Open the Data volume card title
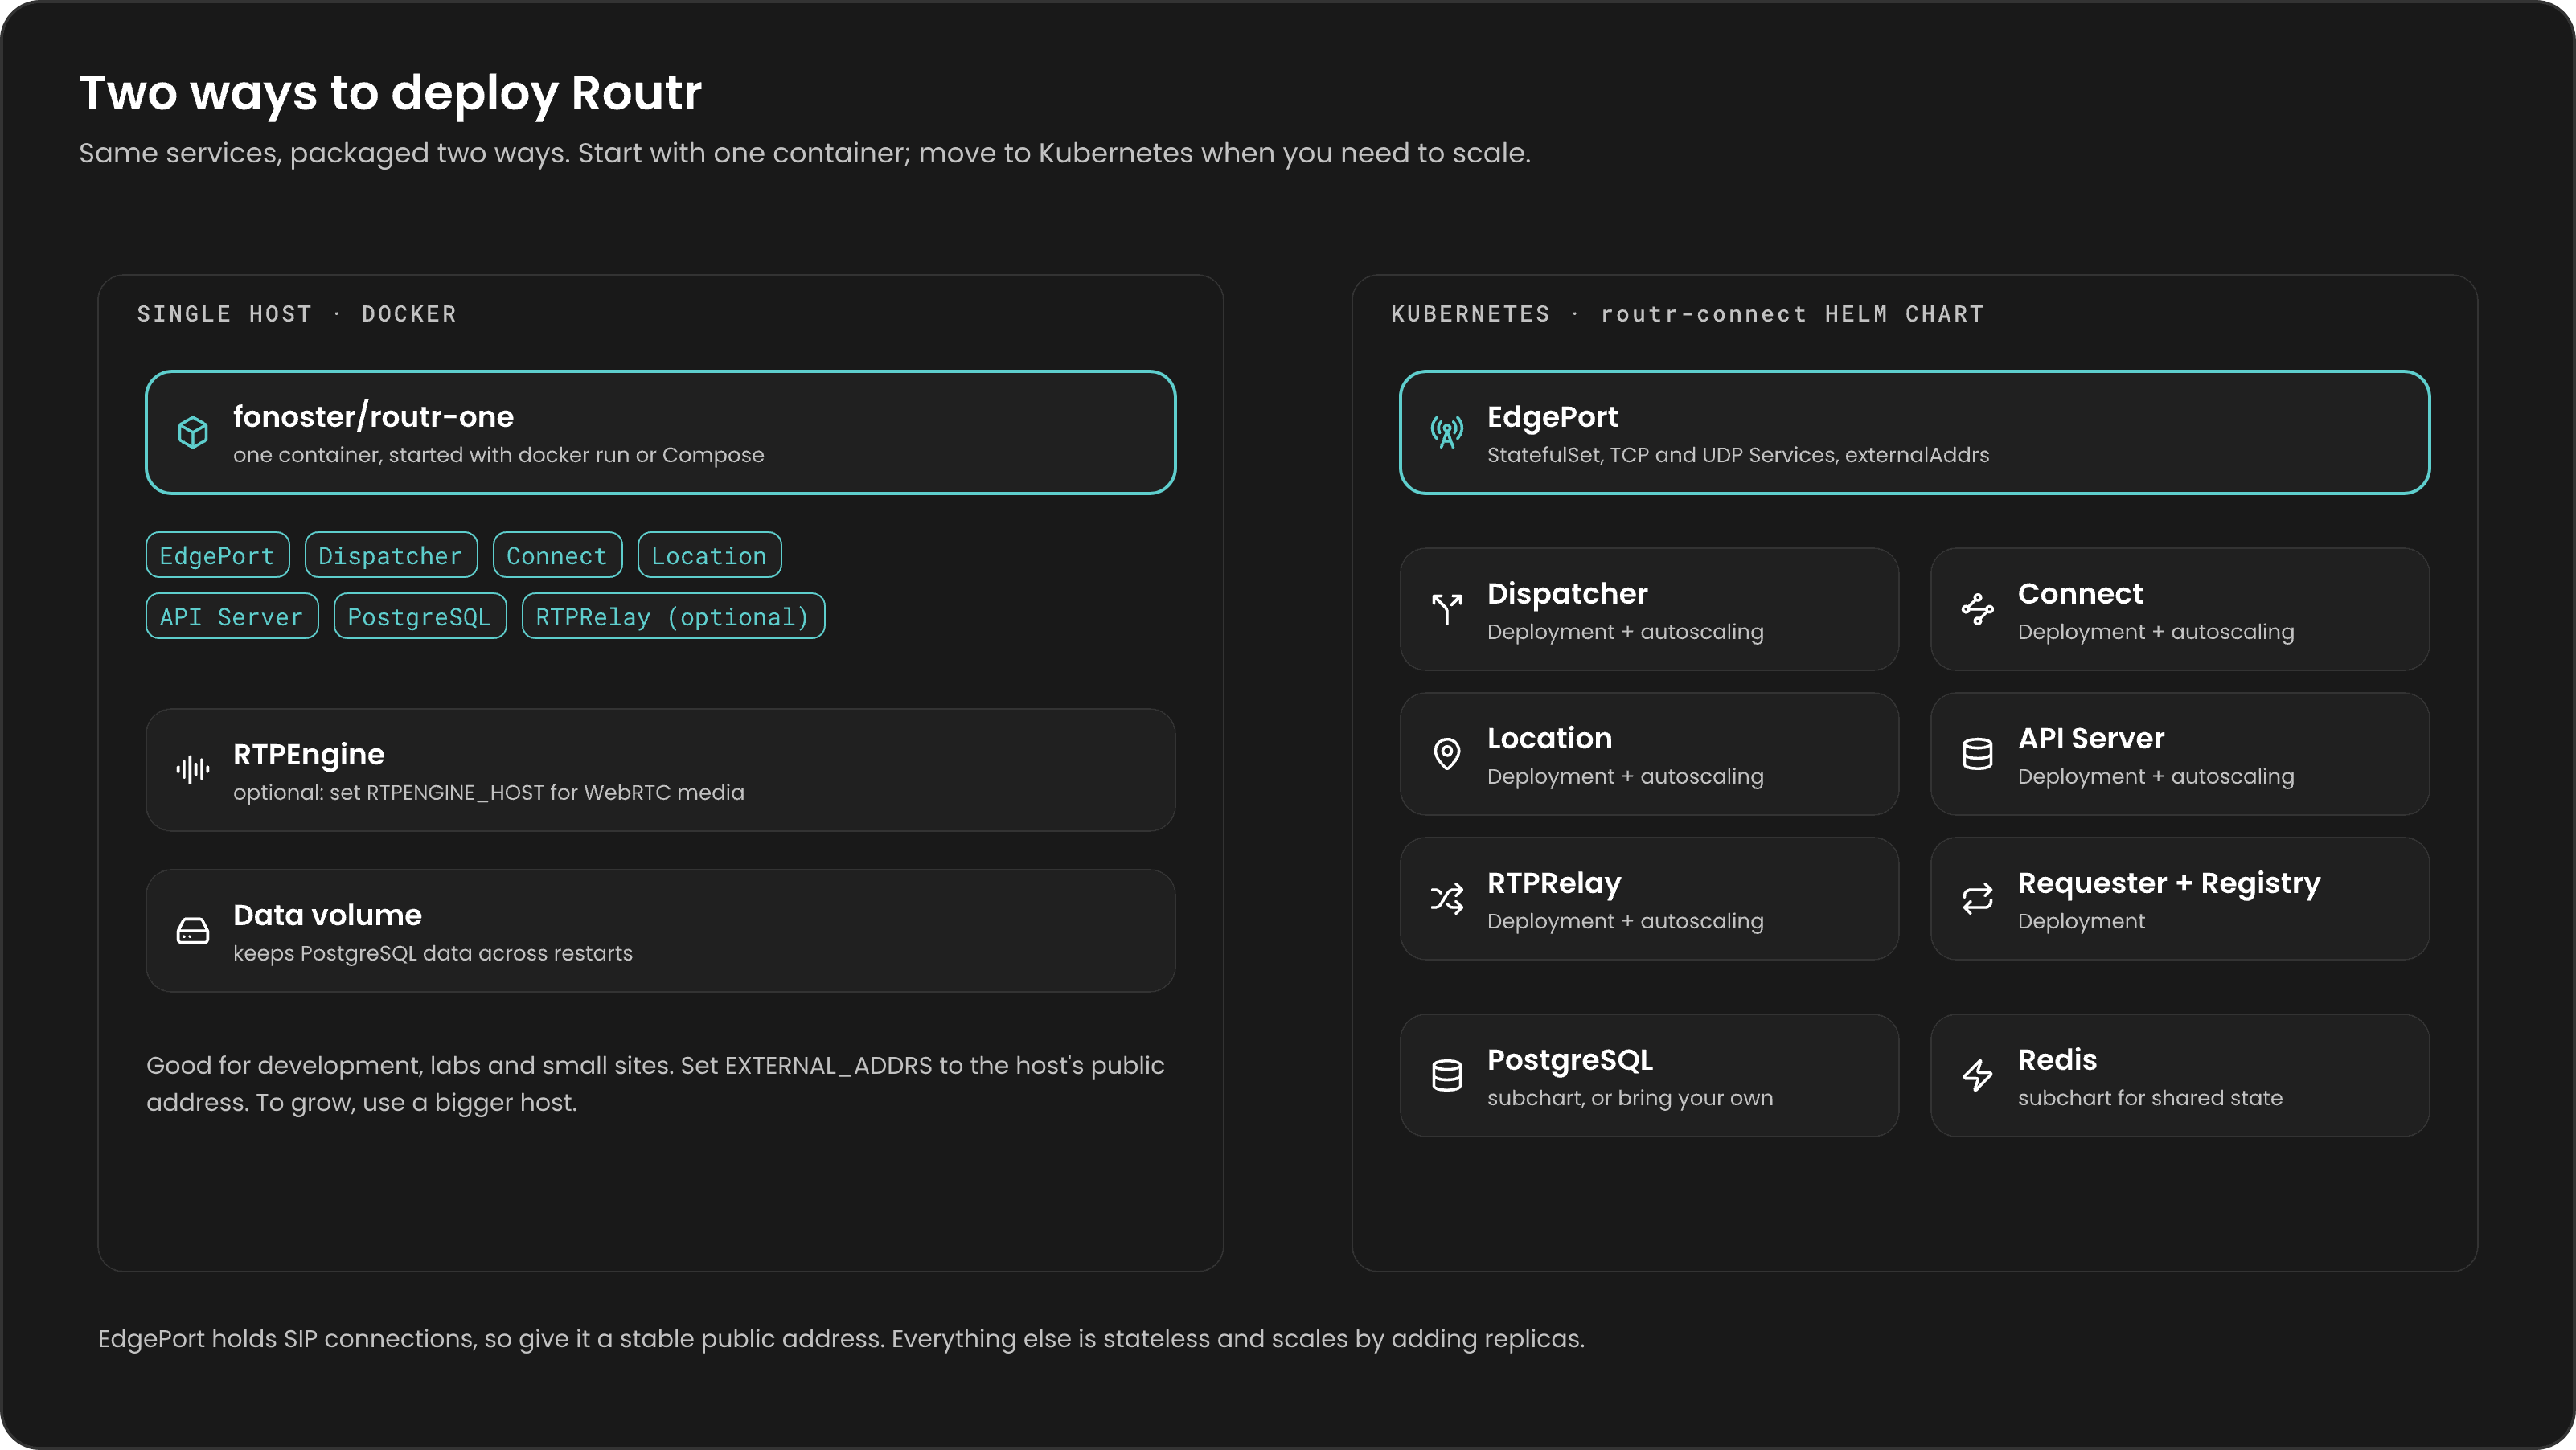Image resolution: width=2576 pixels, height=1450 pixels. click(327, 915)
